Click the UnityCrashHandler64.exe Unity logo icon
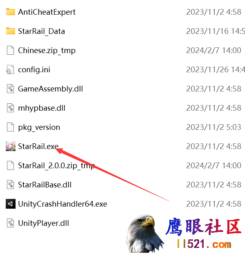The image size is (245, 254). (11, 204)
